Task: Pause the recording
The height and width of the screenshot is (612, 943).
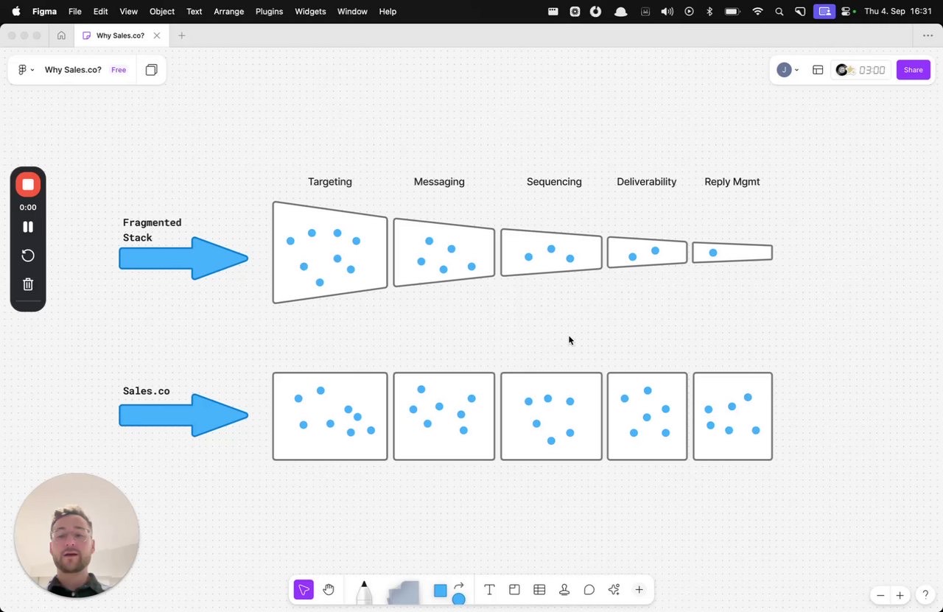Action: (28, 227)
